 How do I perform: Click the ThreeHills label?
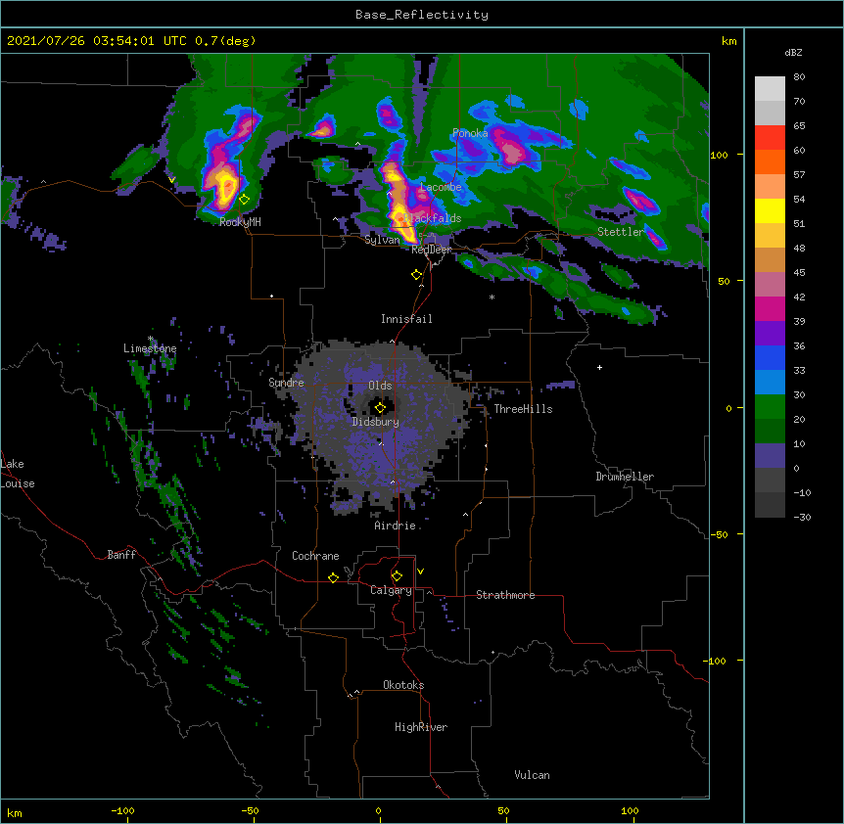point(523,409)
